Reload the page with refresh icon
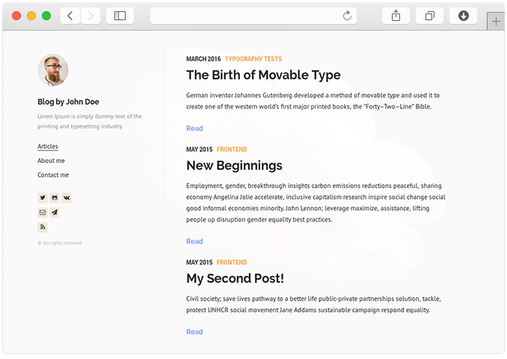 (x=347, y=16)
